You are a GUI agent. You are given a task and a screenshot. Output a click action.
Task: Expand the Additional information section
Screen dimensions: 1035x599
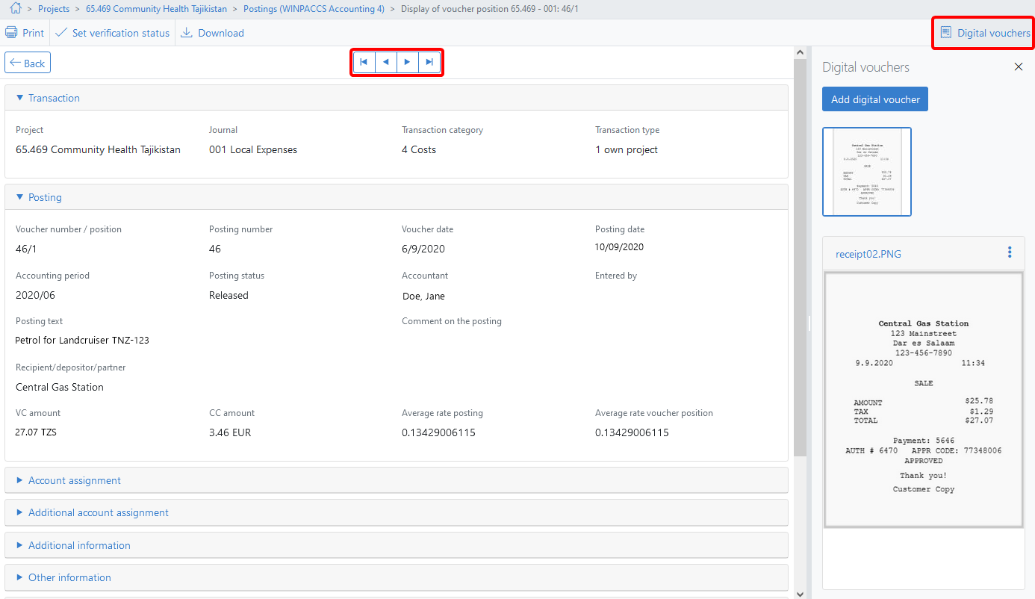click(79, 545)
